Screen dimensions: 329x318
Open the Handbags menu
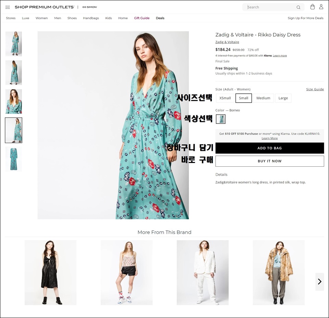point(91,18)
